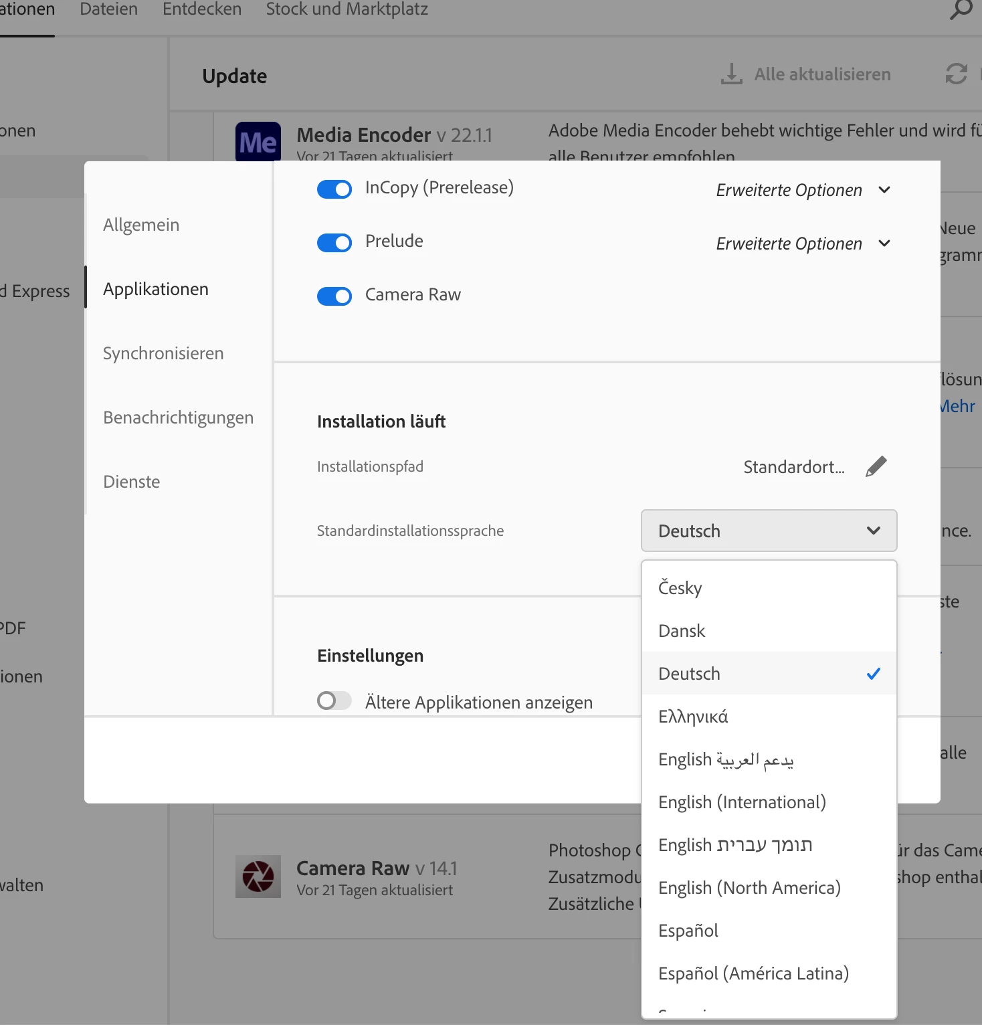
Task: Click the Mehr link
Action: coord(958,406)
